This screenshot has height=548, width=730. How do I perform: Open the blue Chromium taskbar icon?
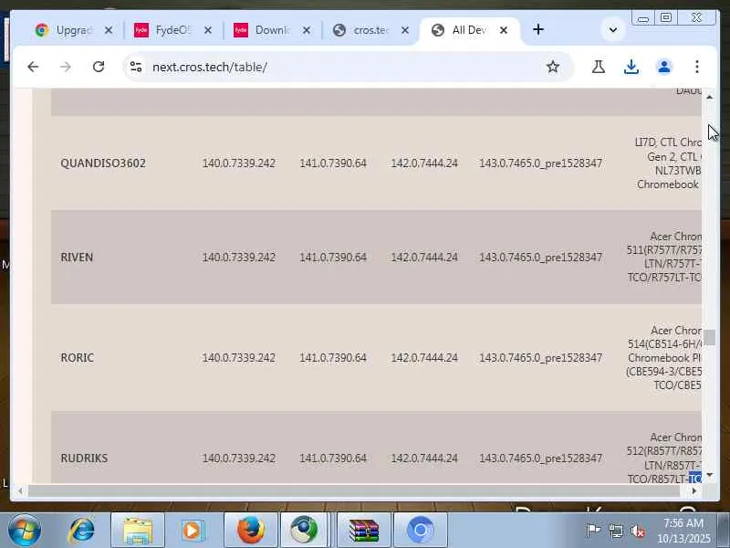[421, 530]
